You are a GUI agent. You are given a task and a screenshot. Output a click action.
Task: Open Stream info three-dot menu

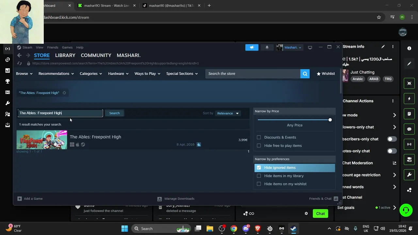click(x=393, y=47)
